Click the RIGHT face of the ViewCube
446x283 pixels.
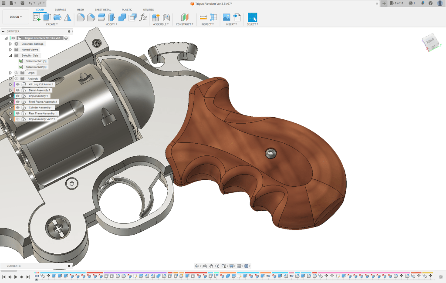coord(430,41)
